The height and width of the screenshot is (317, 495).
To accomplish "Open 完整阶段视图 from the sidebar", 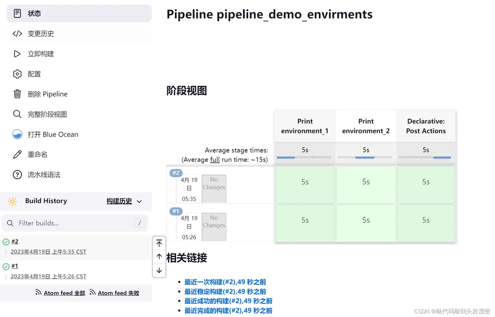I will click(79, 114).
